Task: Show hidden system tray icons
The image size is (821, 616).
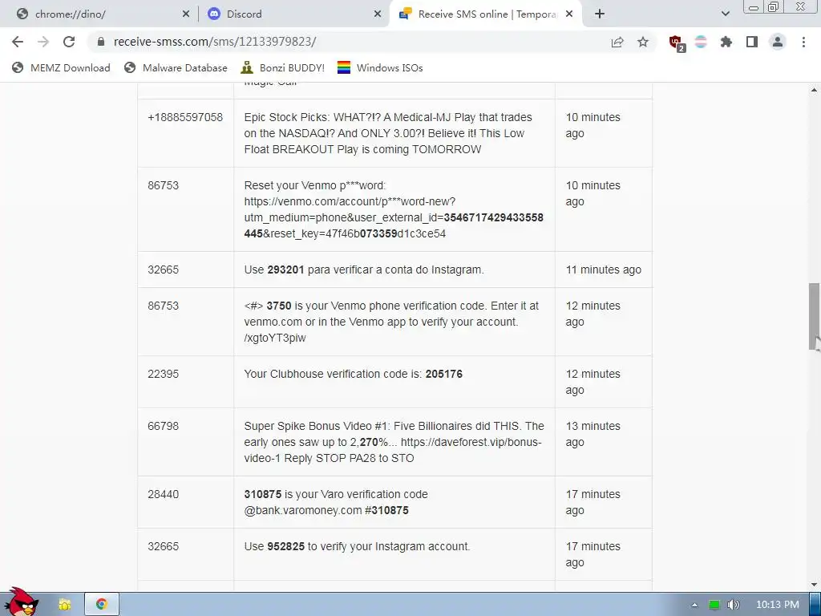Action: point(694,605)
